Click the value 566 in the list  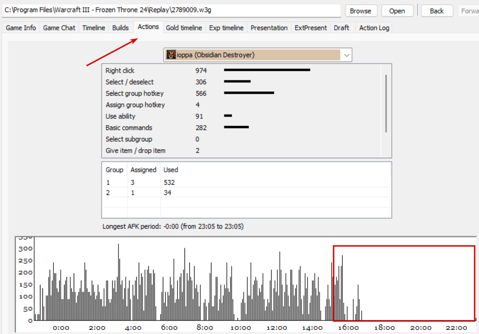tap(201, 93)
